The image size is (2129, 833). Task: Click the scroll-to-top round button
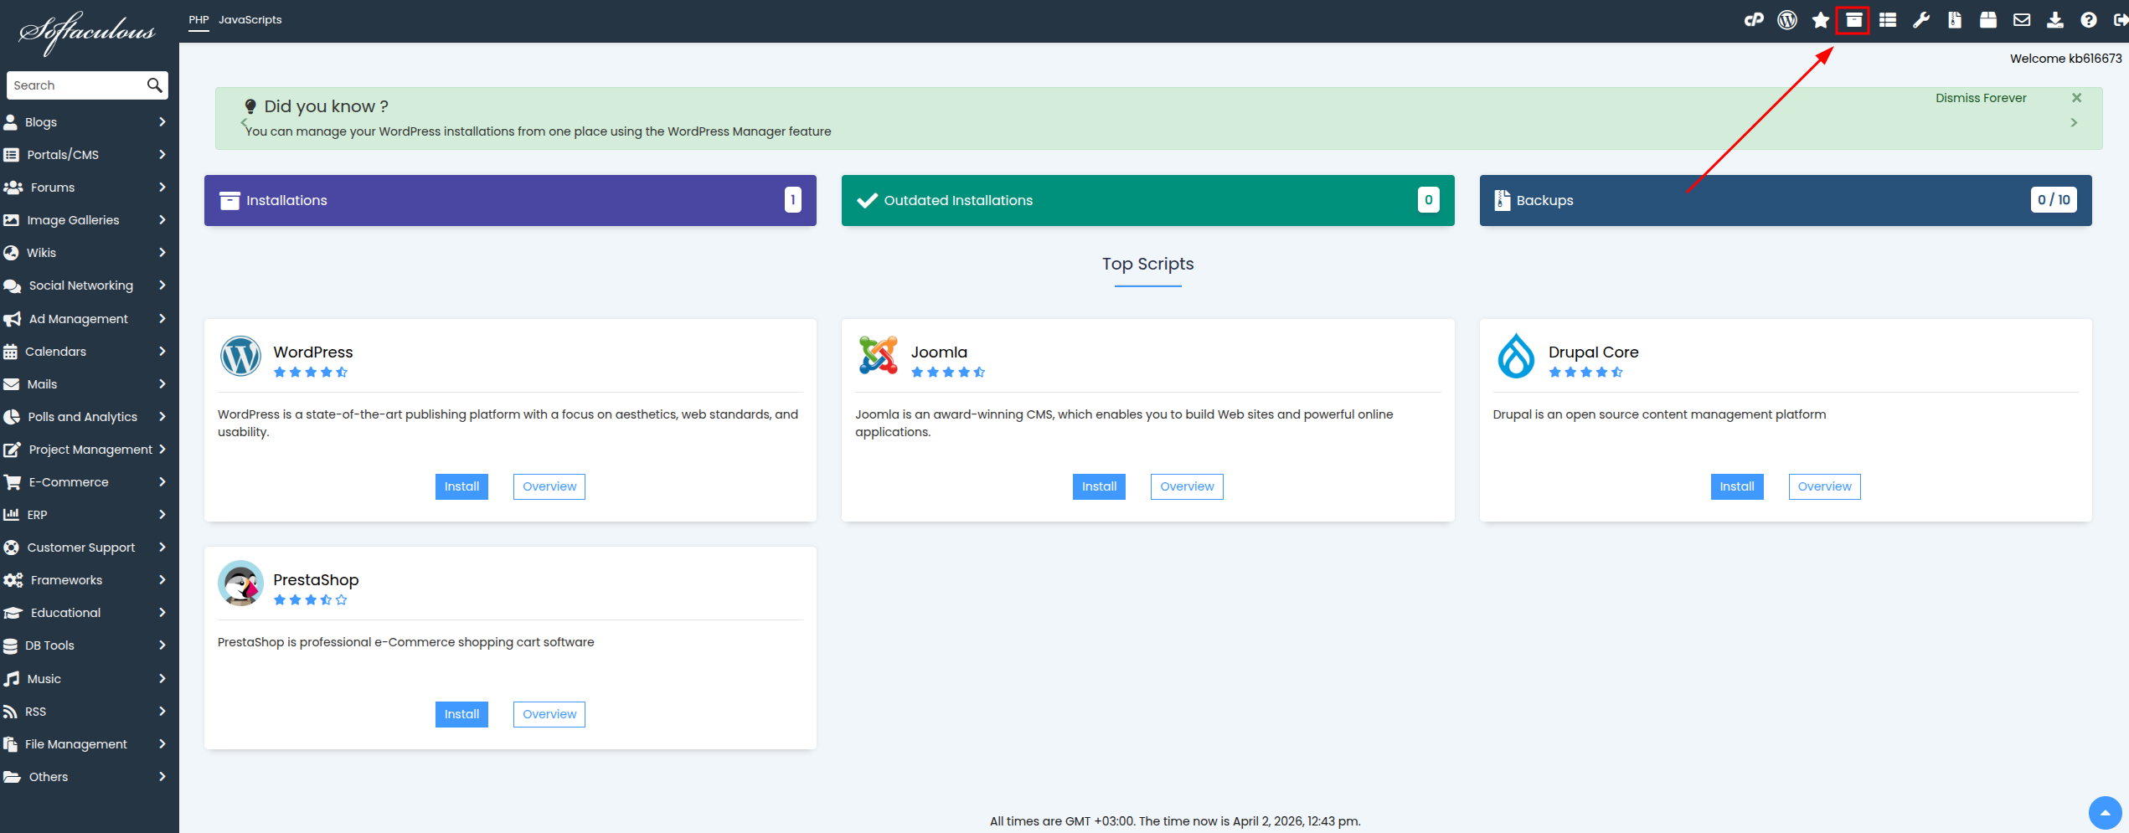[2105, 812]
